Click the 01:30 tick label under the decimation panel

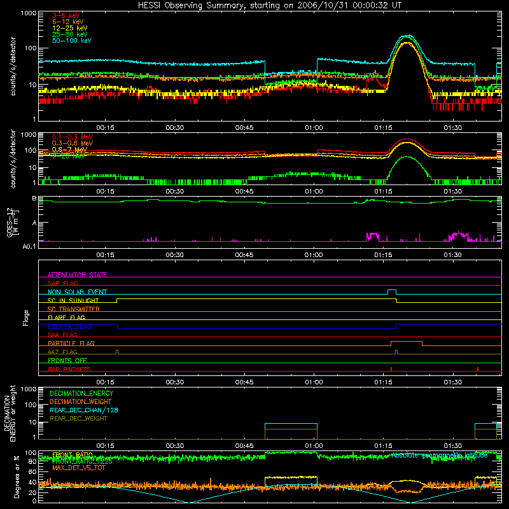[452, 445]
